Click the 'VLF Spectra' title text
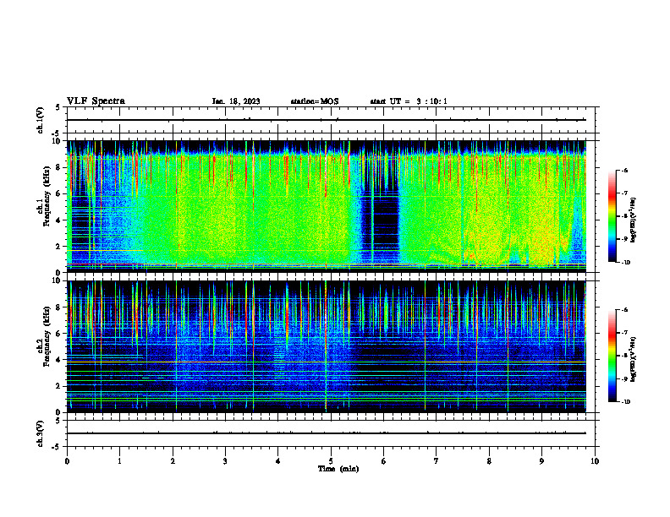This screenshot has height=517, width=670. [96, 101]
